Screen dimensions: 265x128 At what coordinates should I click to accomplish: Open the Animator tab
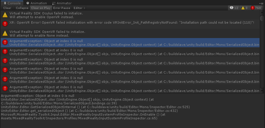click(x=62, y=3)
